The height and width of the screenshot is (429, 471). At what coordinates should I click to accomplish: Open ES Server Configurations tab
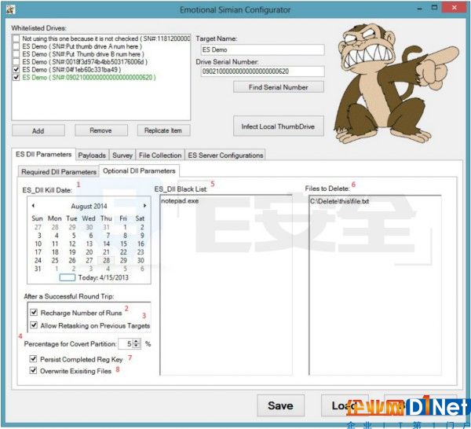click(x=225, y=155)
